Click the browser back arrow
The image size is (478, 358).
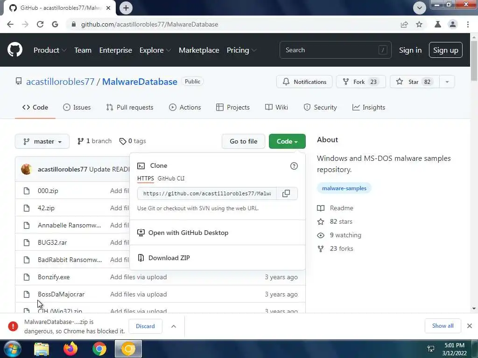[10, 24]
